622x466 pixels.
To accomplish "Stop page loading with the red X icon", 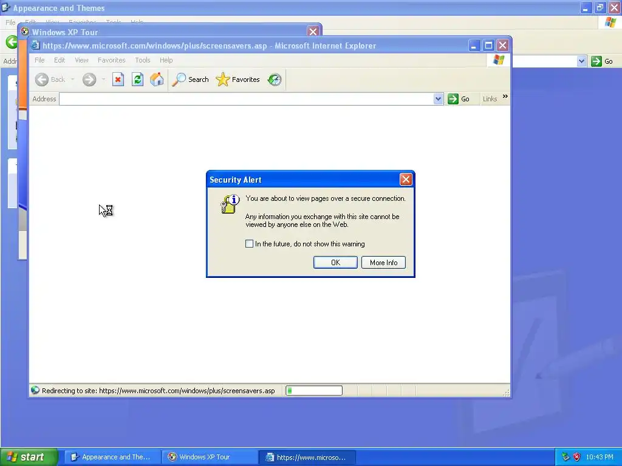I will (118, 79).
